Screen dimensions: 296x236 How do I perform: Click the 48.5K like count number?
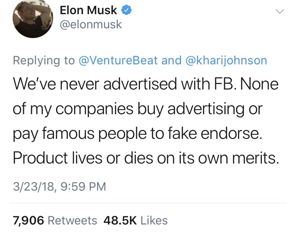[x=120, y=220]
